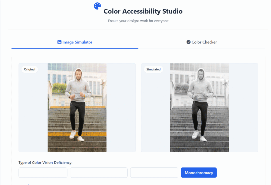Image resolution: width=271 pixels, height=185 pixels.
Task: Click the Type of Color Vision Deficiency label
Action: [x=46, y=162]
